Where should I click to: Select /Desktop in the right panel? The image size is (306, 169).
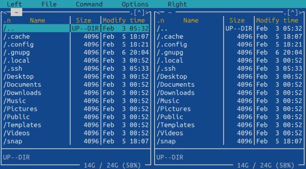[x=229, y=76]
